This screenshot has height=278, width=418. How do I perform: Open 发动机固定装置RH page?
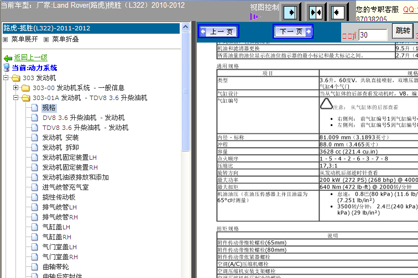point(70,167)
